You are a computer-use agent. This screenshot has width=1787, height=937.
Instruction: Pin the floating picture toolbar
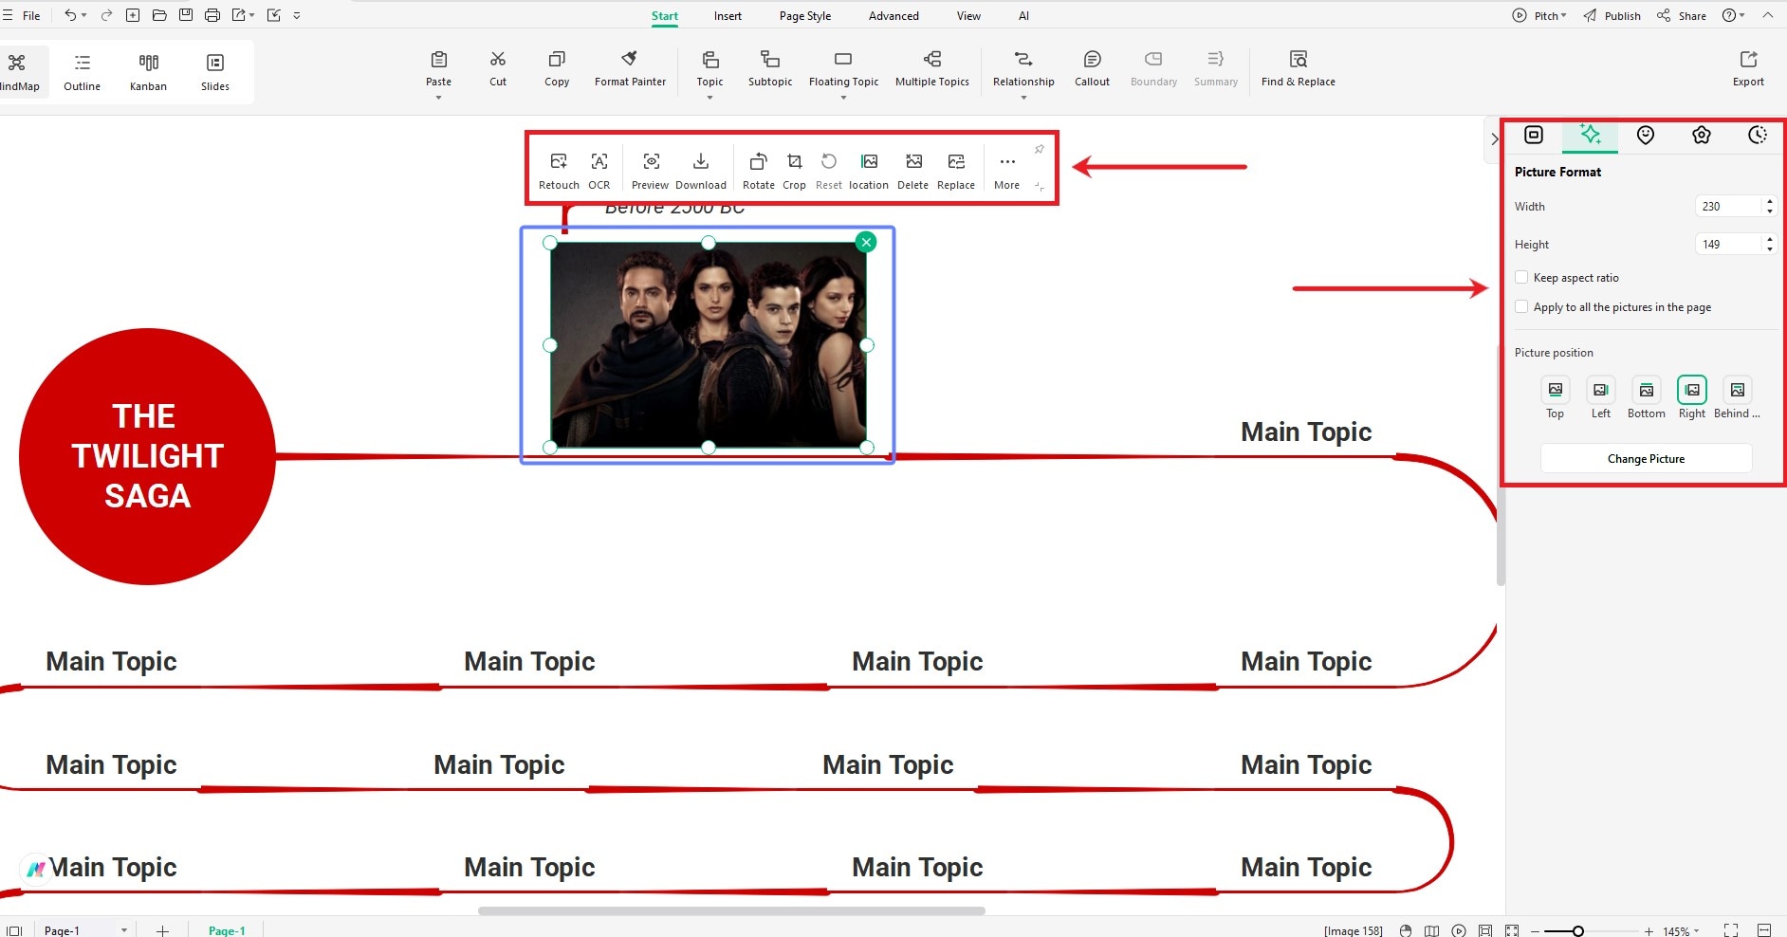pyautogui.click(x=1040, y=149)
